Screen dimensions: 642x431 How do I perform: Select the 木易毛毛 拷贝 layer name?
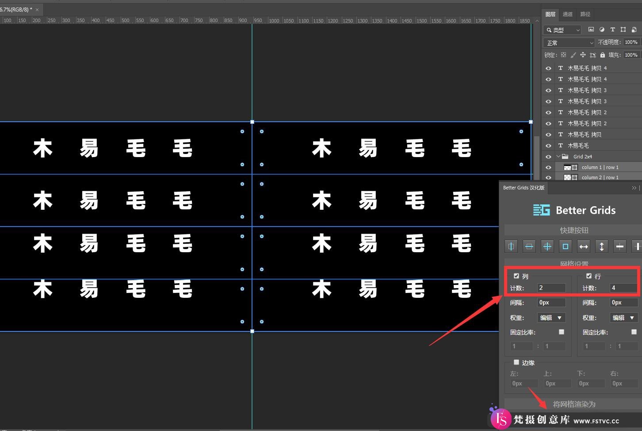pos(585,135)
